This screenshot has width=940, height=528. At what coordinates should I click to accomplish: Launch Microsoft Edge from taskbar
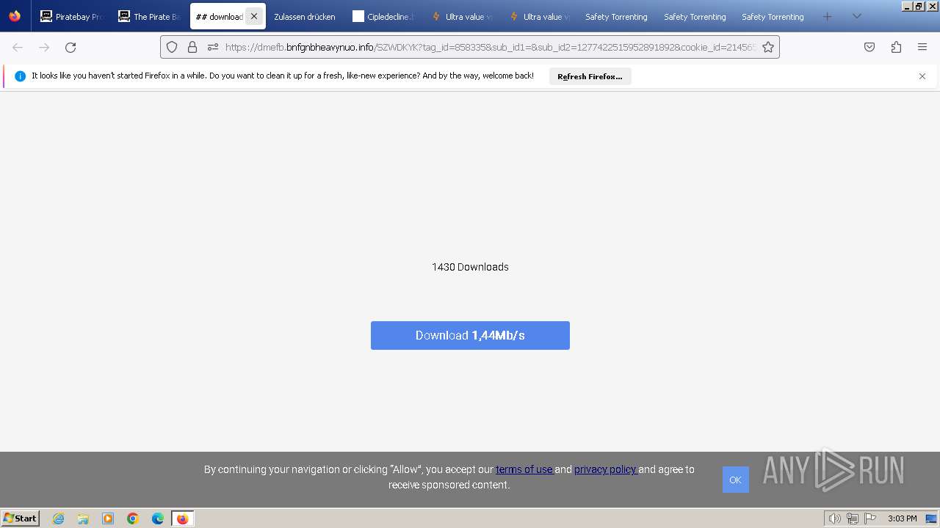158,518
